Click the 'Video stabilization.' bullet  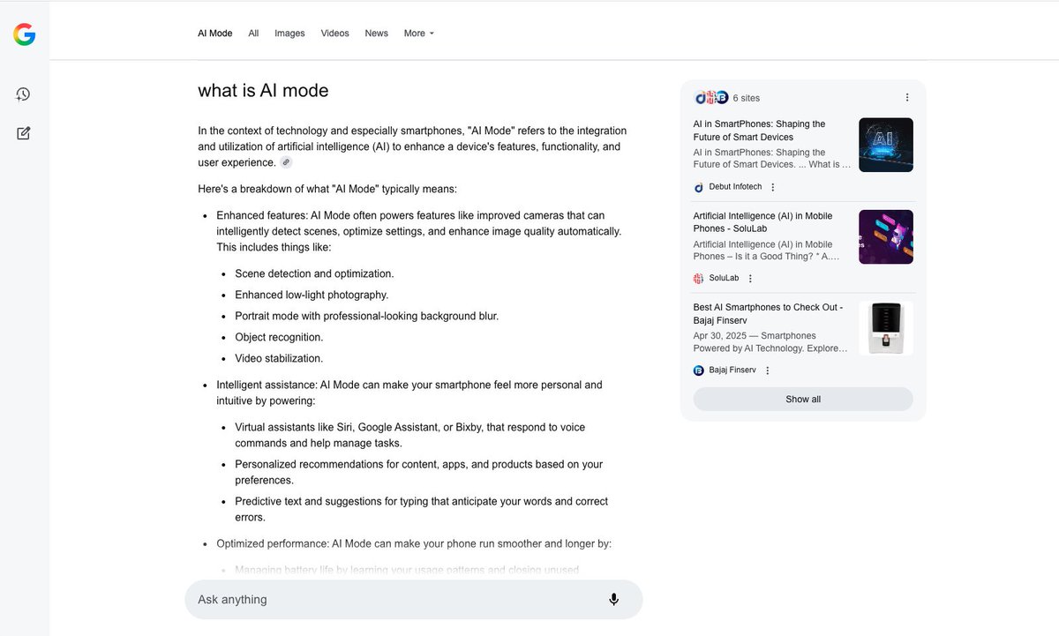279,358
